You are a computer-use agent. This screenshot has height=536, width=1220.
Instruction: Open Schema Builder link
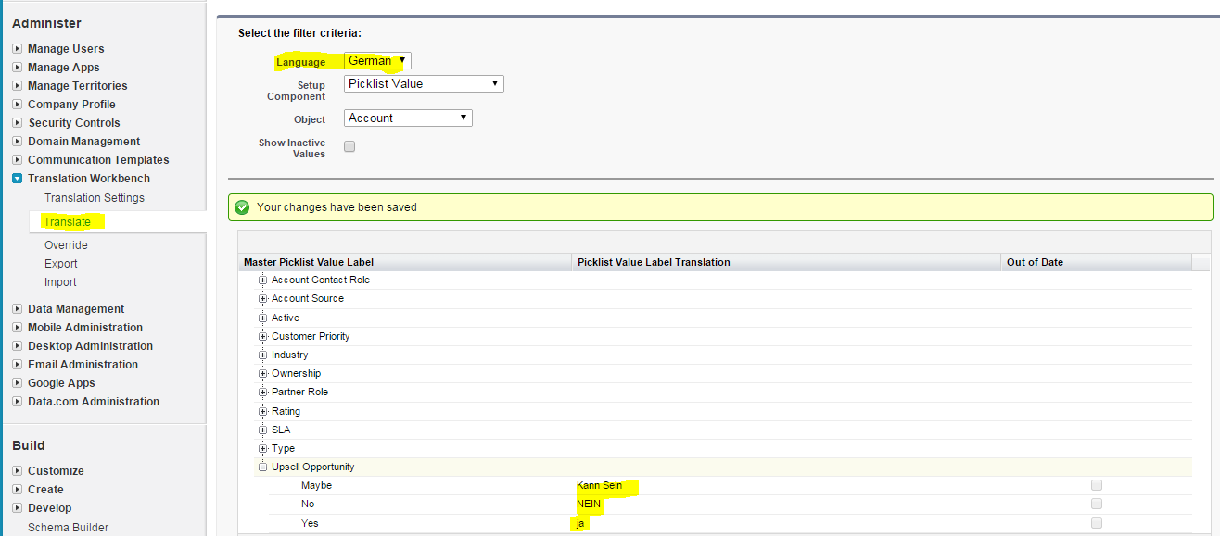coord(68,528)
